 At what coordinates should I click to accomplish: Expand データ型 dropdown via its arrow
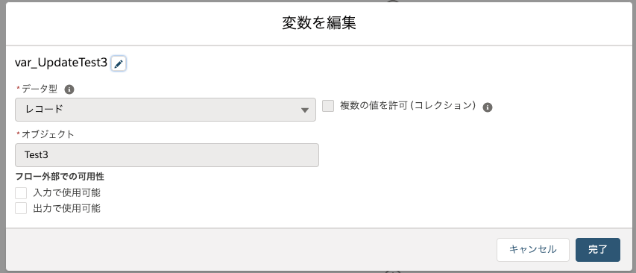tap(305, 110)
